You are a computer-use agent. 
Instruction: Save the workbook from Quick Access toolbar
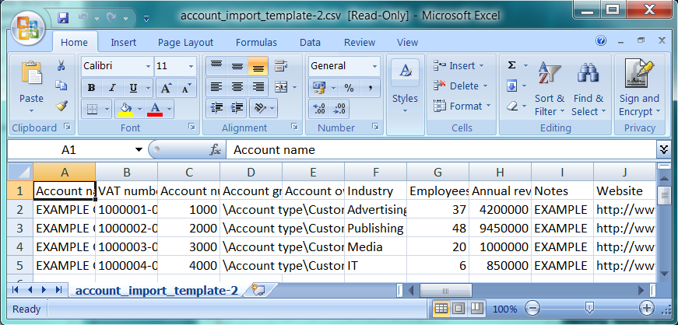tap(63, 18)
